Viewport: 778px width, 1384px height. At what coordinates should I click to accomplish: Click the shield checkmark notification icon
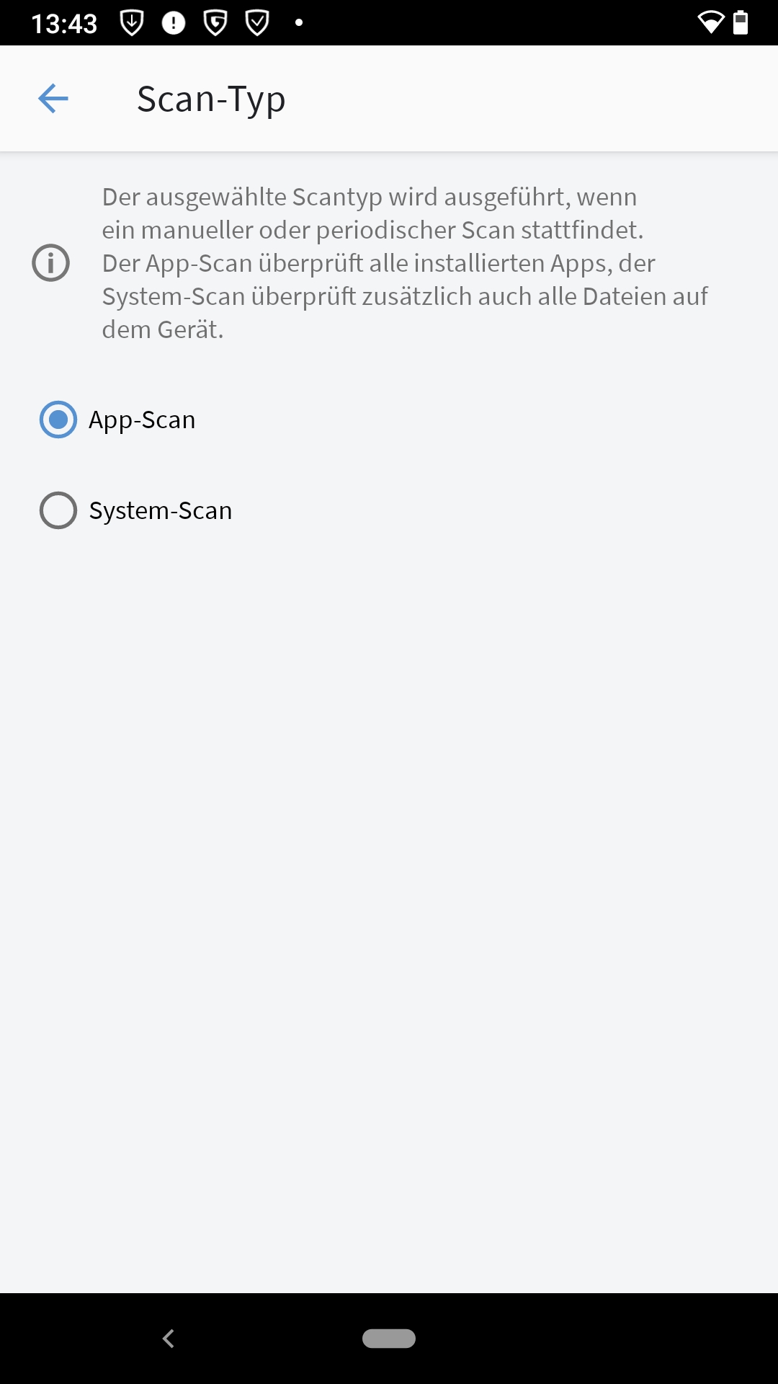pyautogui.click(x=257, y=23)
